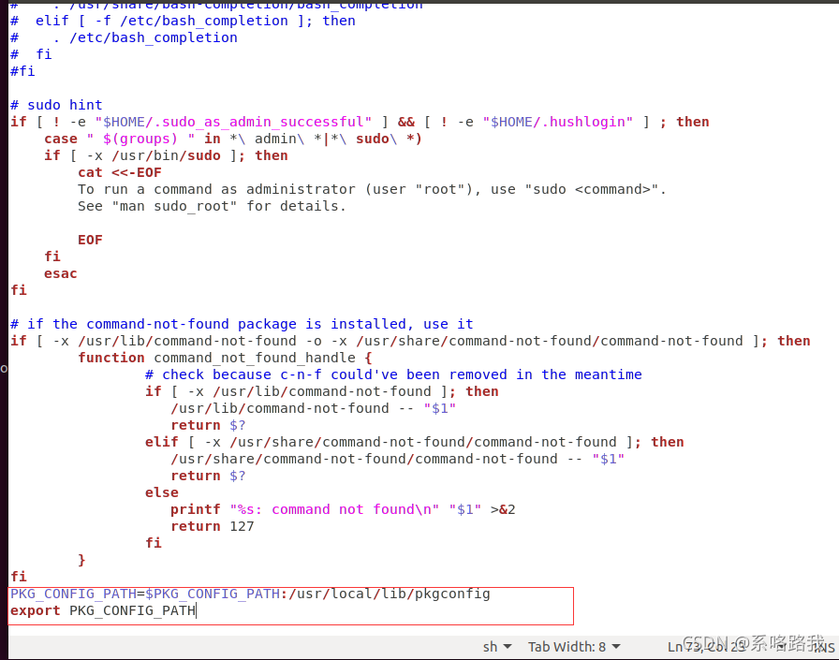839x660 pixels.
Task: Click the 'else' keyword line
Action: [x=162, y=492]
